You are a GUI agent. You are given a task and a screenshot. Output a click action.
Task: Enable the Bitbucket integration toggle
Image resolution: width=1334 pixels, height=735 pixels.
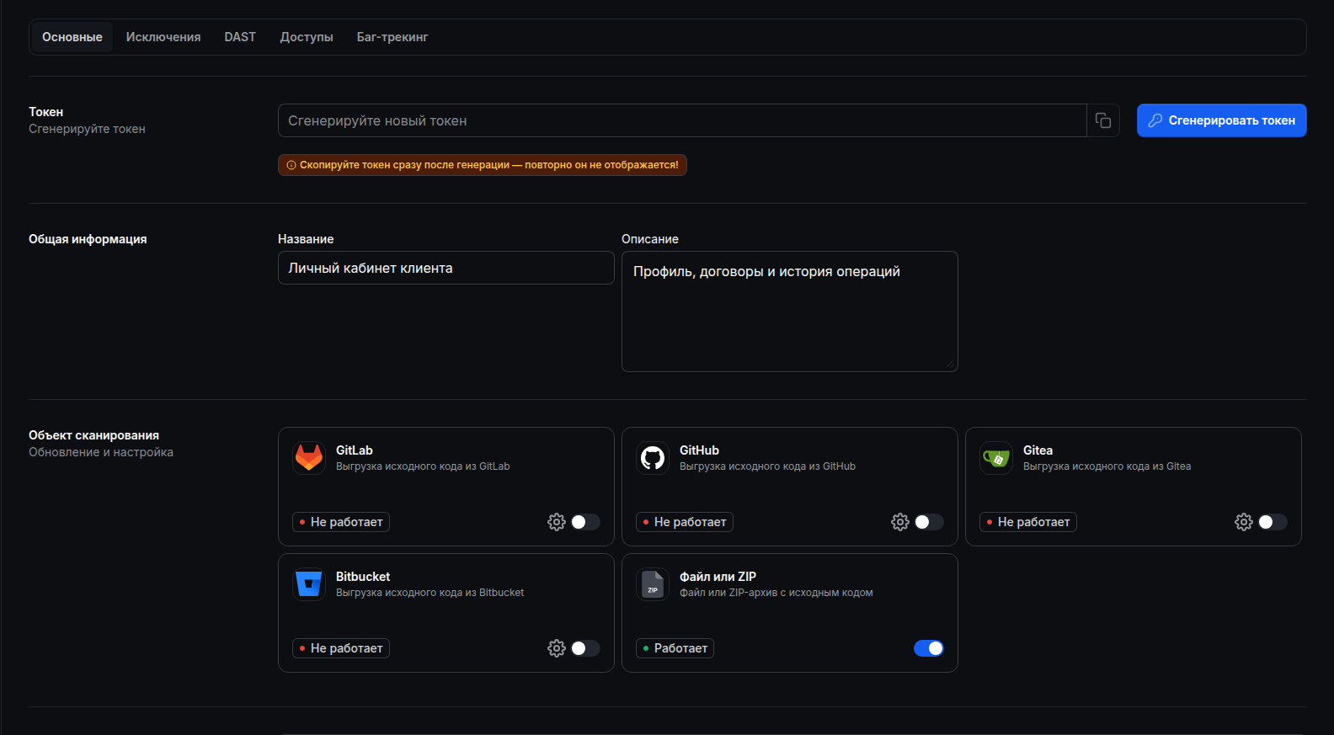(585, 648)
